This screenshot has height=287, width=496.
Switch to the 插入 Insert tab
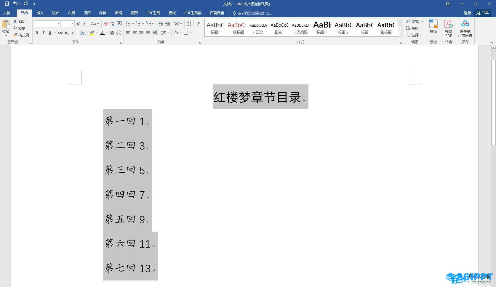click(x=40, y=13)
